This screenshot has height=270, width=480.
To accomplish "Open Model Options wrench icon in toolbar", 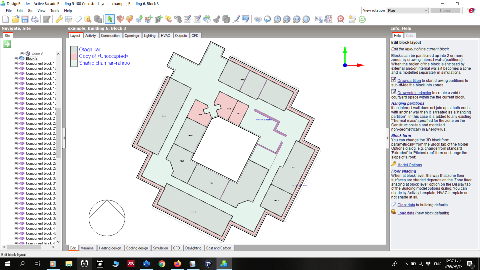I will [59, 19].
